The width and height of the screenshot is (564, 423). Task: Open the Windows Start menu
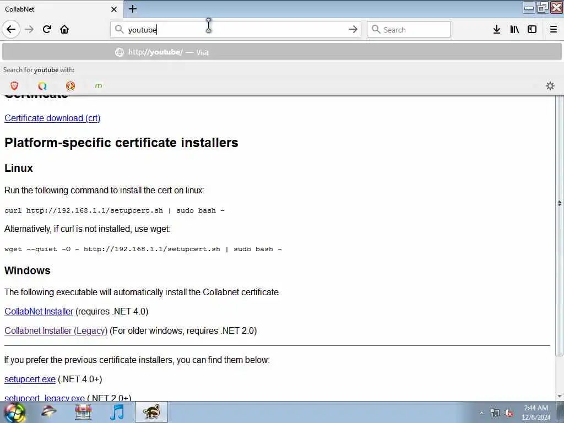[x=14, y=412]
